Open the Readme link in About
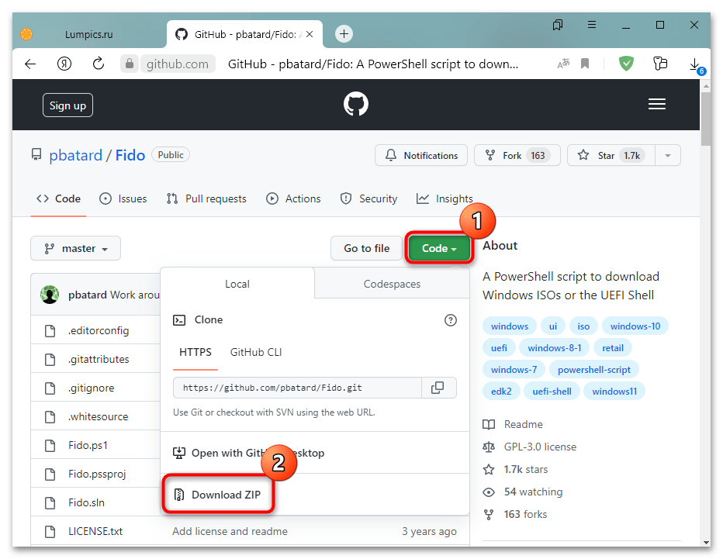 tap(513, 424)
